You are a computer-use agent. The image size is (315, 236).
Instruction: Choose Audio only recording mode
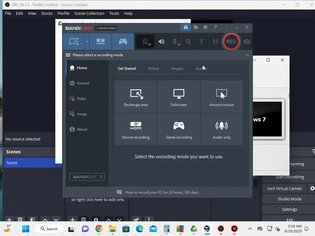point(221,129)
